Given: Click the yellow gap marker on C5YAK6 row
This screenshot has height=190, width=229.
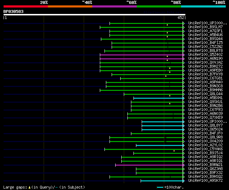Looking at the screenshot, I should point(174,151).
